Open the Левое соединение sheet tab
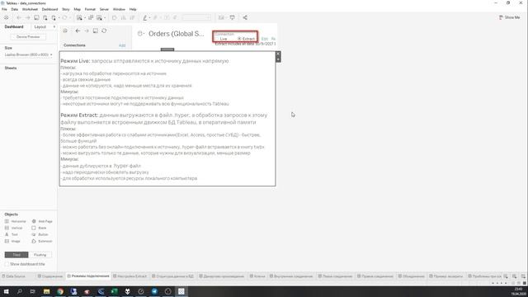Viewport: 528px width, 297px height. pos(336,276)
